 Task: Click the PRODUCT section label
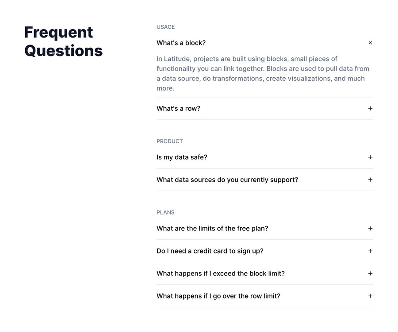pos(169,141)
